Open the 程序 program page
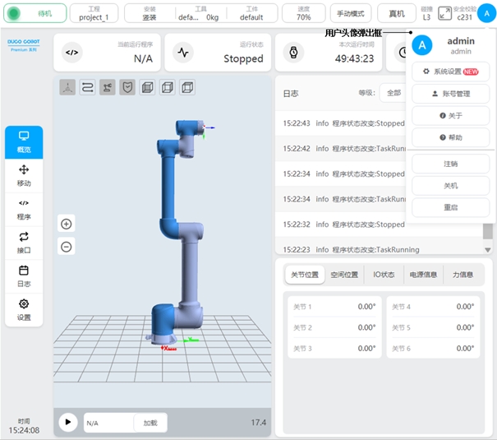Image resolution: width=497 pixels, height=440 pixels. pyautogui.click(x=24, y=209)
